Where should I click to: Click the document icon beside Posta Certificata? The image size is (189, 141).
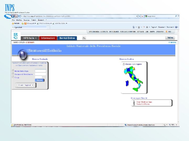point(134,104)
